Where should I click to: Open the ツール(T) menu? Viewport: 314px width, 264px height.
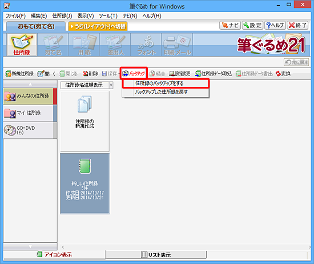108,15
